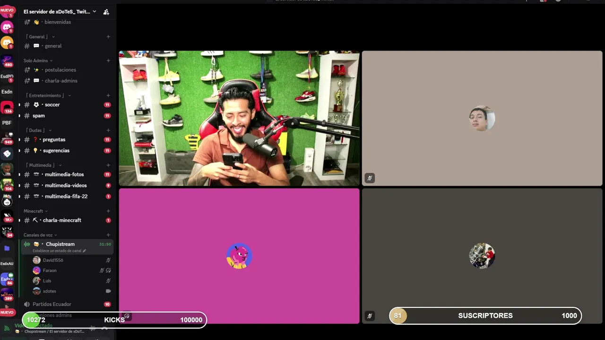Open the server icon with badge 389
This screenshot has height=340, width=605.
7,295
